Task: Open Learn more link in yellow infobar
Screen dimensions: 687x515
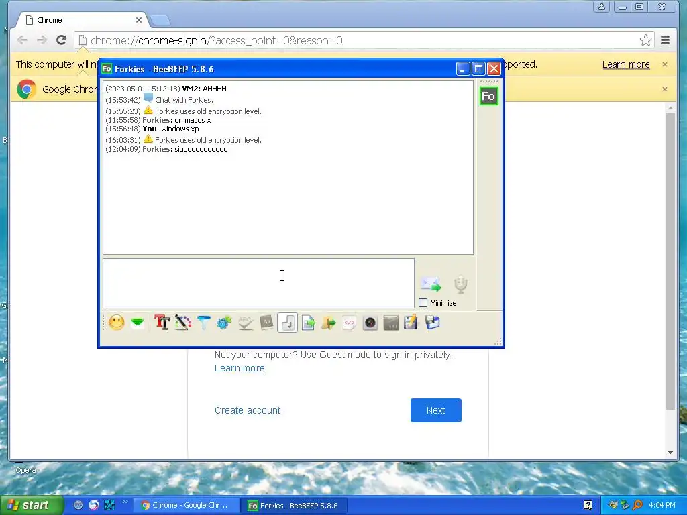Action: pyautogui.click(x=626, y=64)
